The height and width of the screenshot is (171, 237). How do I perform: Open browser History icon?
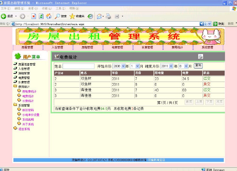(90, 16)
